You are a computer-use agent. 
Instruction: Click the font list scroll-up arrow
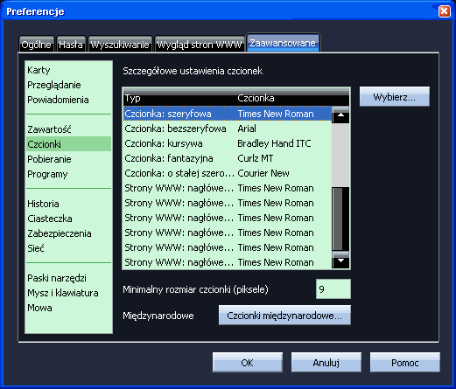[x=340, y=115]
